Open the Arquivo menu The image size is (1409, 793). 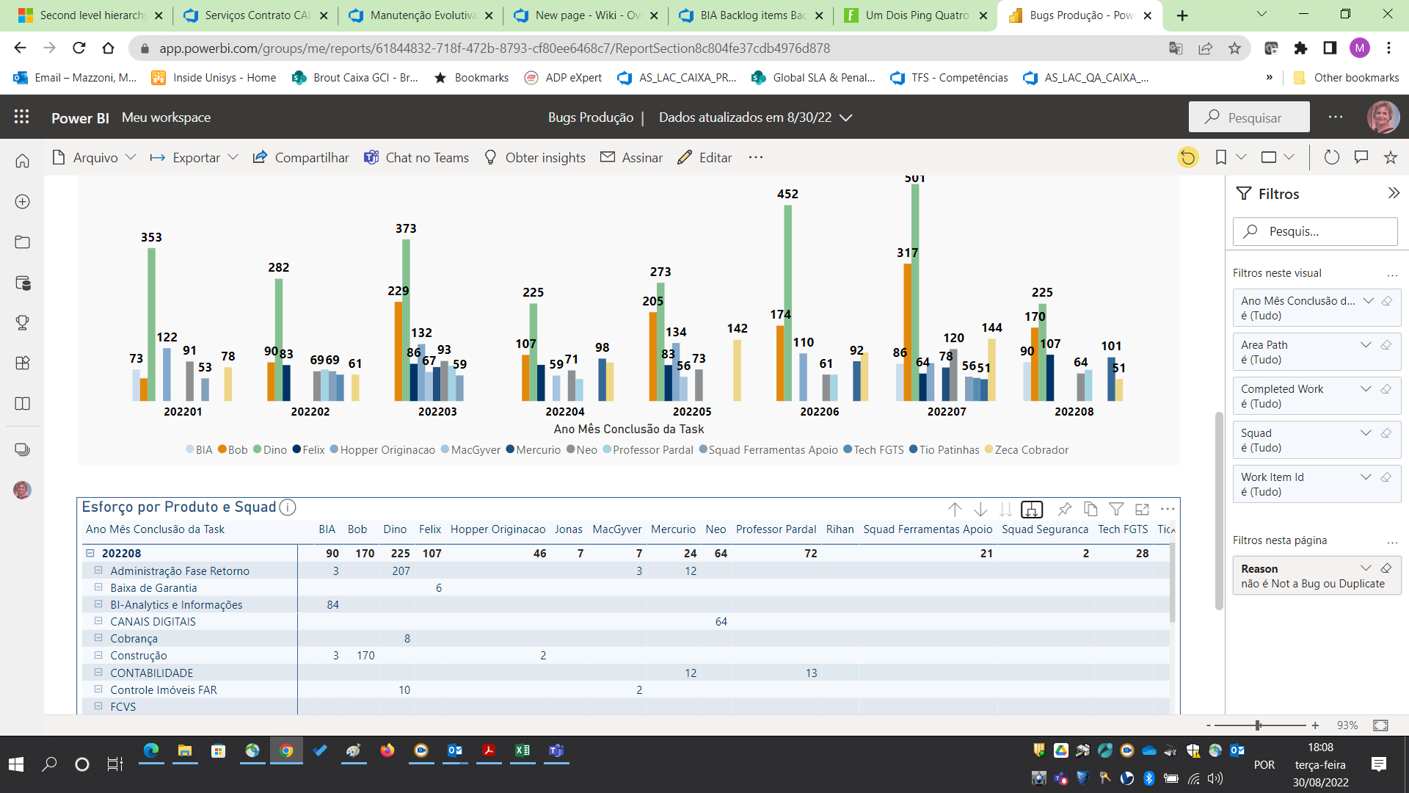[94, 157]
